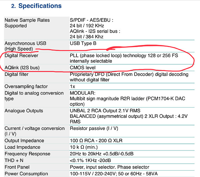
Task: Select the Oversampling factor 1x value
Action: [73, 86]
